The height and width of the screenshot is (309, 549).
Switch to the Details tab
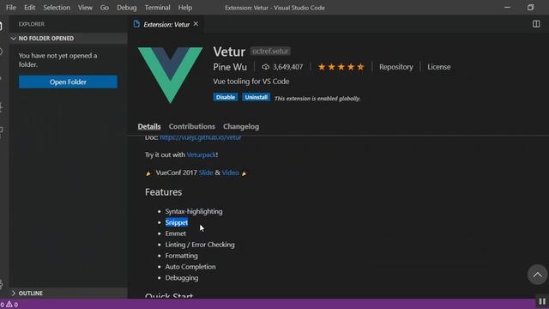[x=149, y=126]
